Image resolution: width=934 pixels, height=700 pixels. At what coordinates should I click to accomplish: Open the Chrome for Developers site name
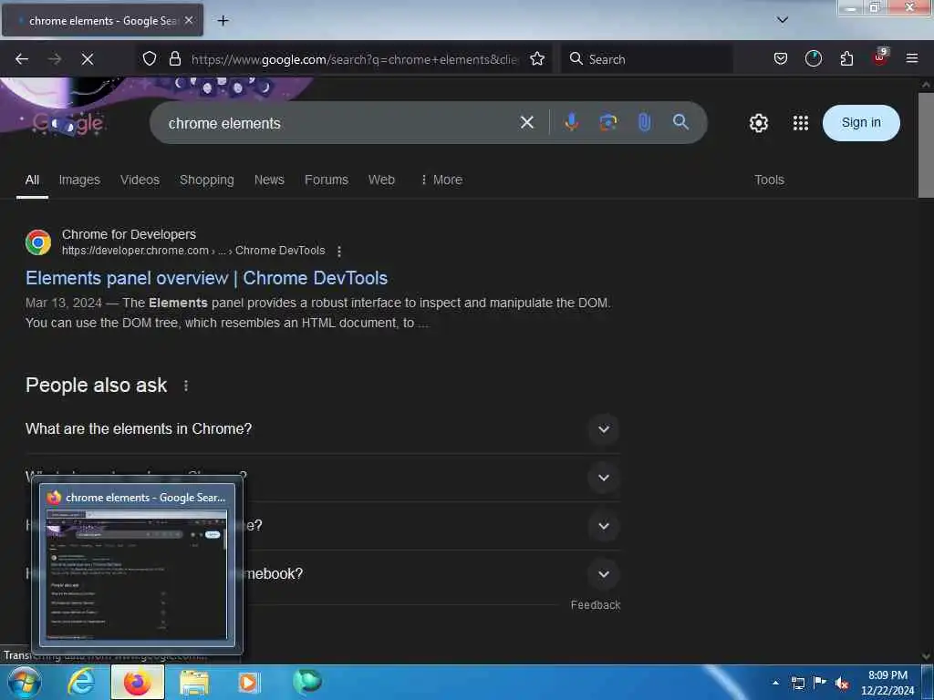(129, 234)
